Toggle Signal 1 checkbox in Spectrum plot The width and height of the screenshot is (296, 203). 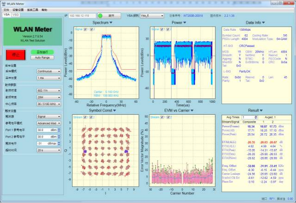point(85,29)
